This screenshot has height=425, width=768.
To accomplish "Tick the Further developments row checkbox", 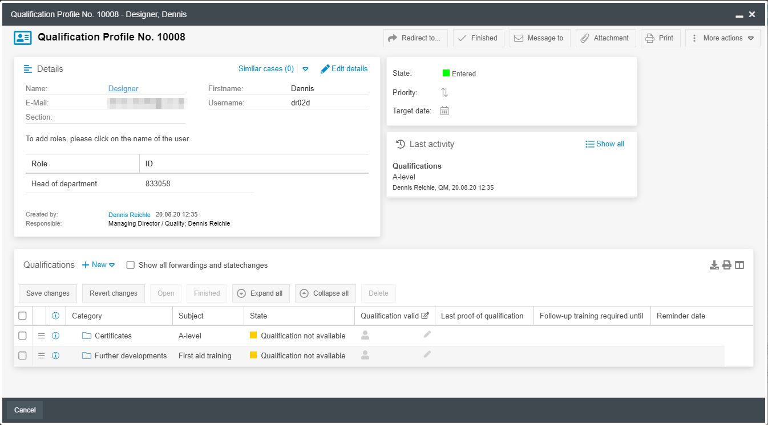I will [22, 355].
